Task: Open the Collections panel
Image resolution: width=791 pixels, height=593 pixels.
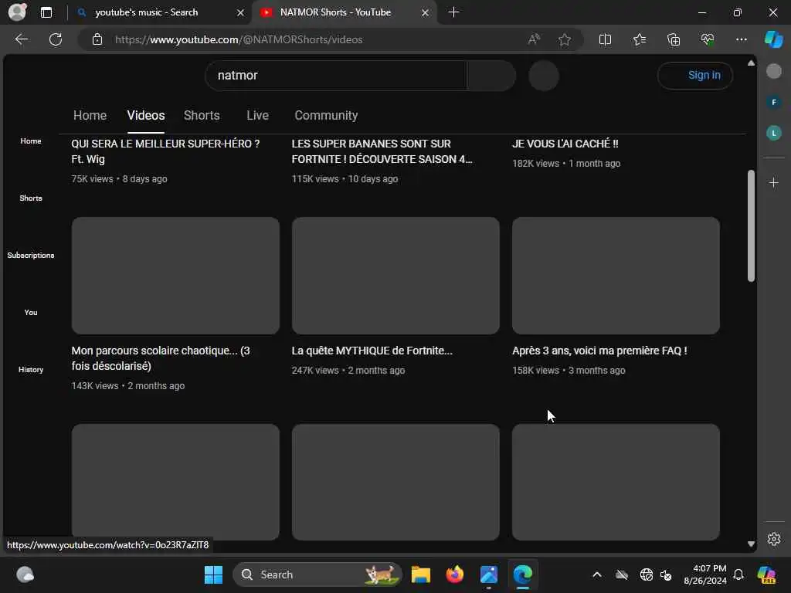Action: point(674,39)
